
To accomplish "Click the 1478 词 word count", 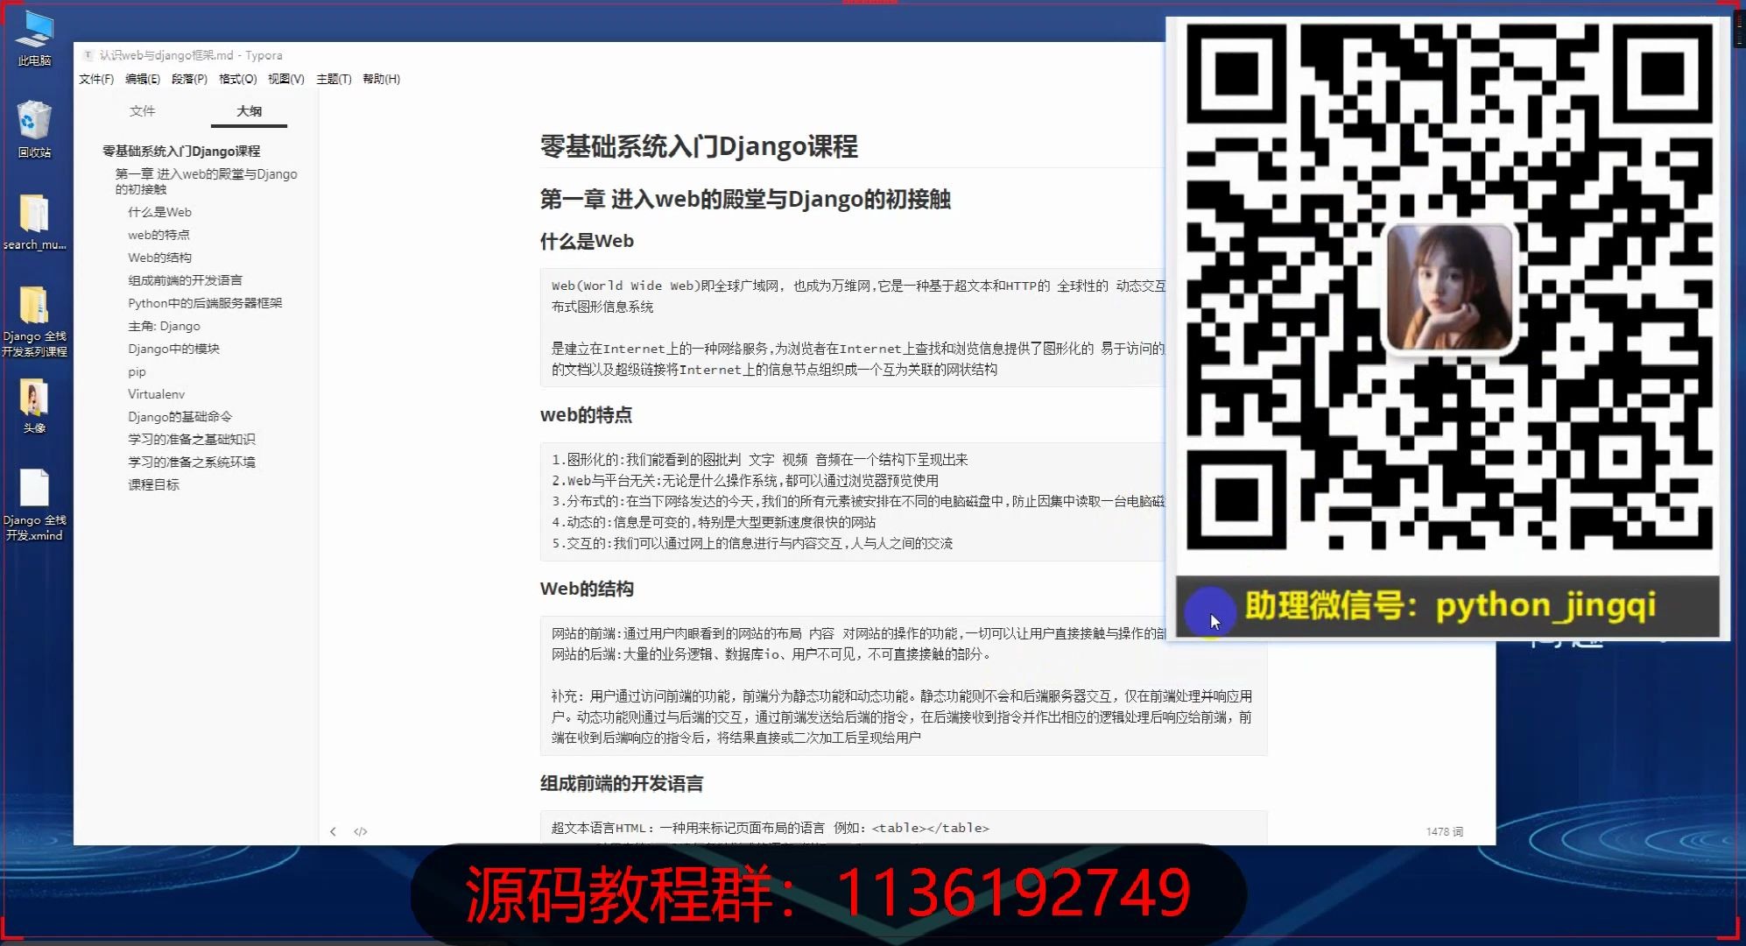I will click(x=1444, y=831).
